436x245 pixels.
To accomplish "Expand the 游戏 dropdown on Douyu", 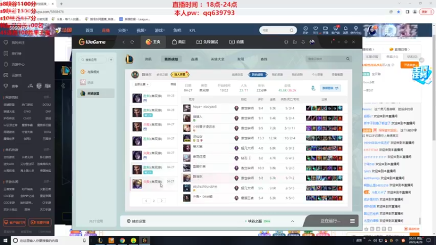I will click(x=160, y=30).
